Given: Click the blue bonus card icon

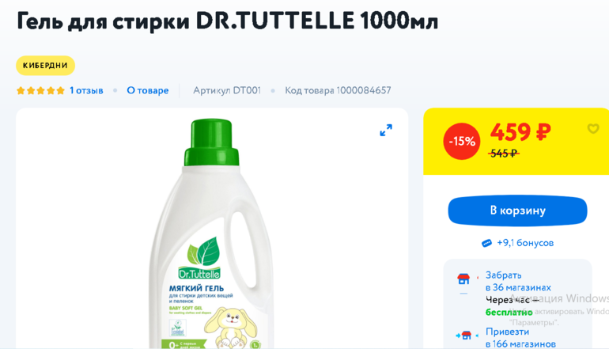Looking at the screenshot, I should (x=486, y=243).
